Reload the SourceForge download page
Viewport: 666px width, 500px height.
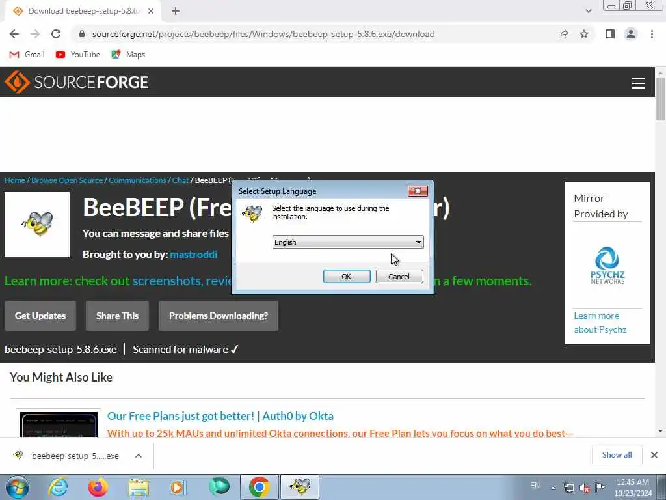pos(56,34)
